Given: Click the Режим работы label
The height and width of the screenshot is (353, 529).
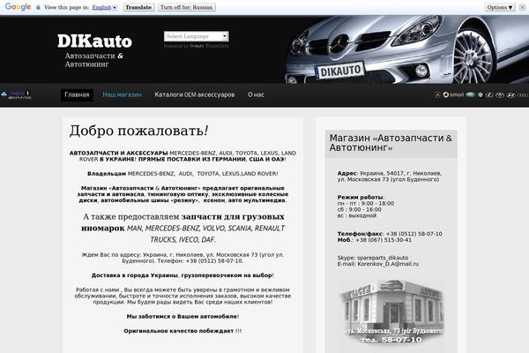Looking at the screenshot, I should click(361, 198).
